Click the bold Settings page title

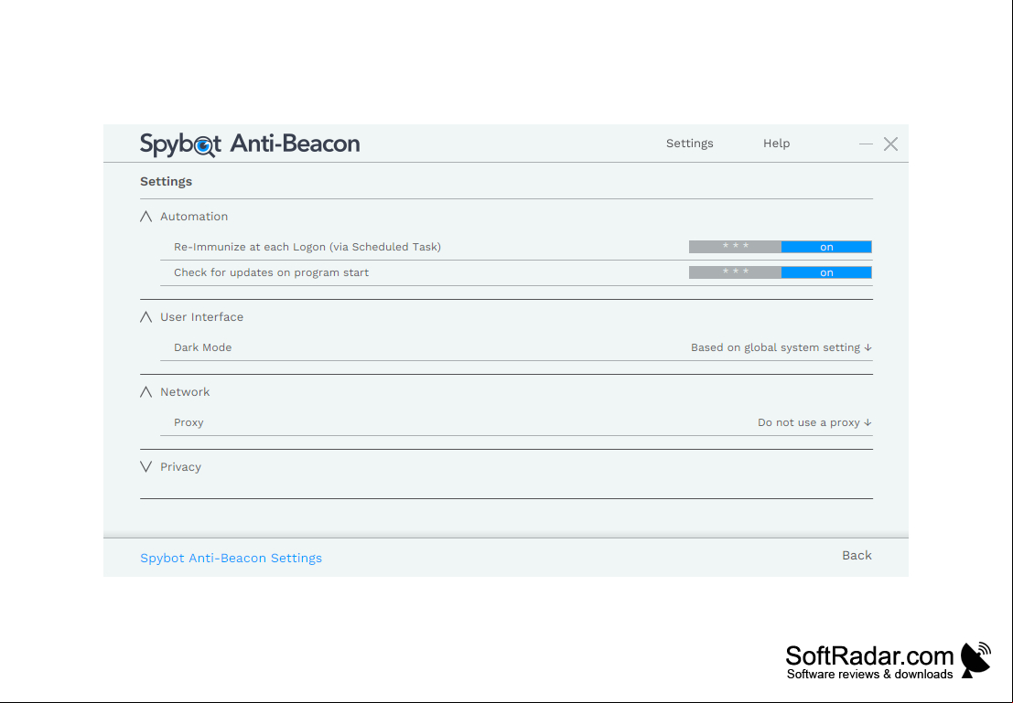pyautogui.click(x=166, y=181)
